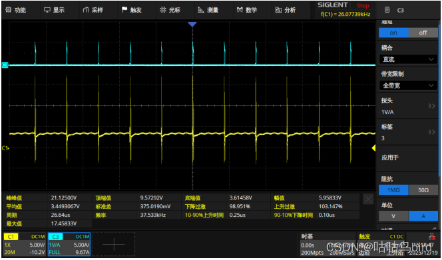Click the cyan C3 channel offset indicator
The width and height of the screenshot is (442, 260).
[5, 65]
